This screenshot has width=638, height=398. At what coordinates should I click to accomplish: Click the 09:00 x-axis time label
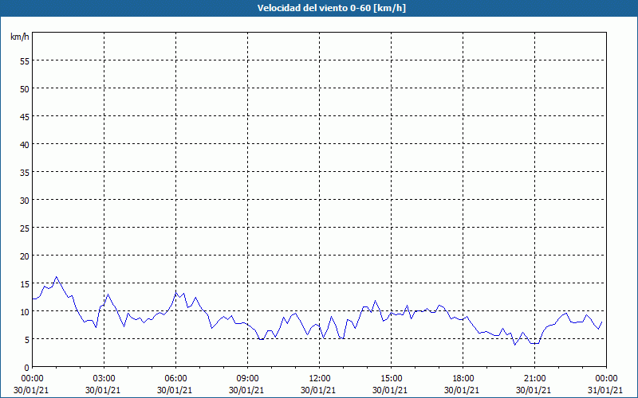tap(247, 378)
